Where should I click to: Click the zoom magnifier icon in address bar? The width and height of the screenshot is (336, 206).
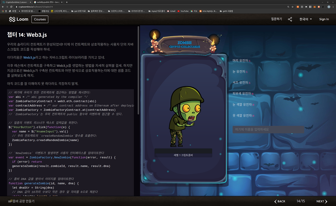288,7
